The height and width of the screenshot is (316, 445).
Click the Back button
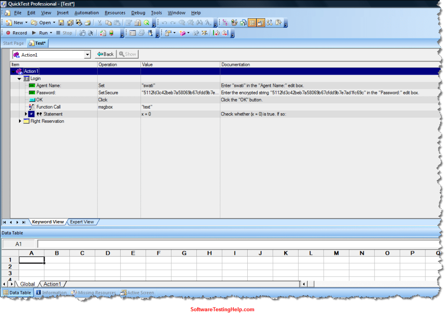pyautogui.click(x=105, y=54)
